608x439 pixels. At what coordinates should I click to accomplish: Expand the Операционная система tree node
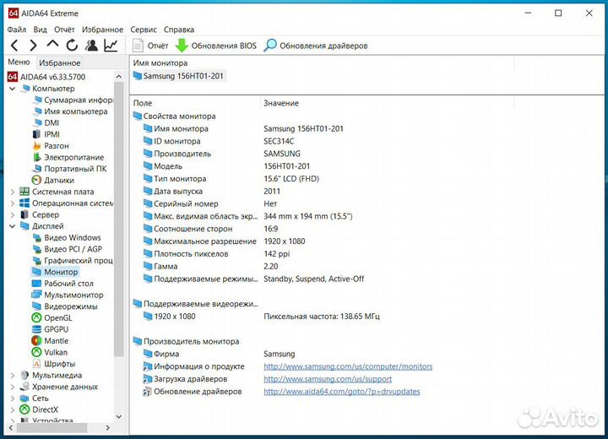pos(13,203)
